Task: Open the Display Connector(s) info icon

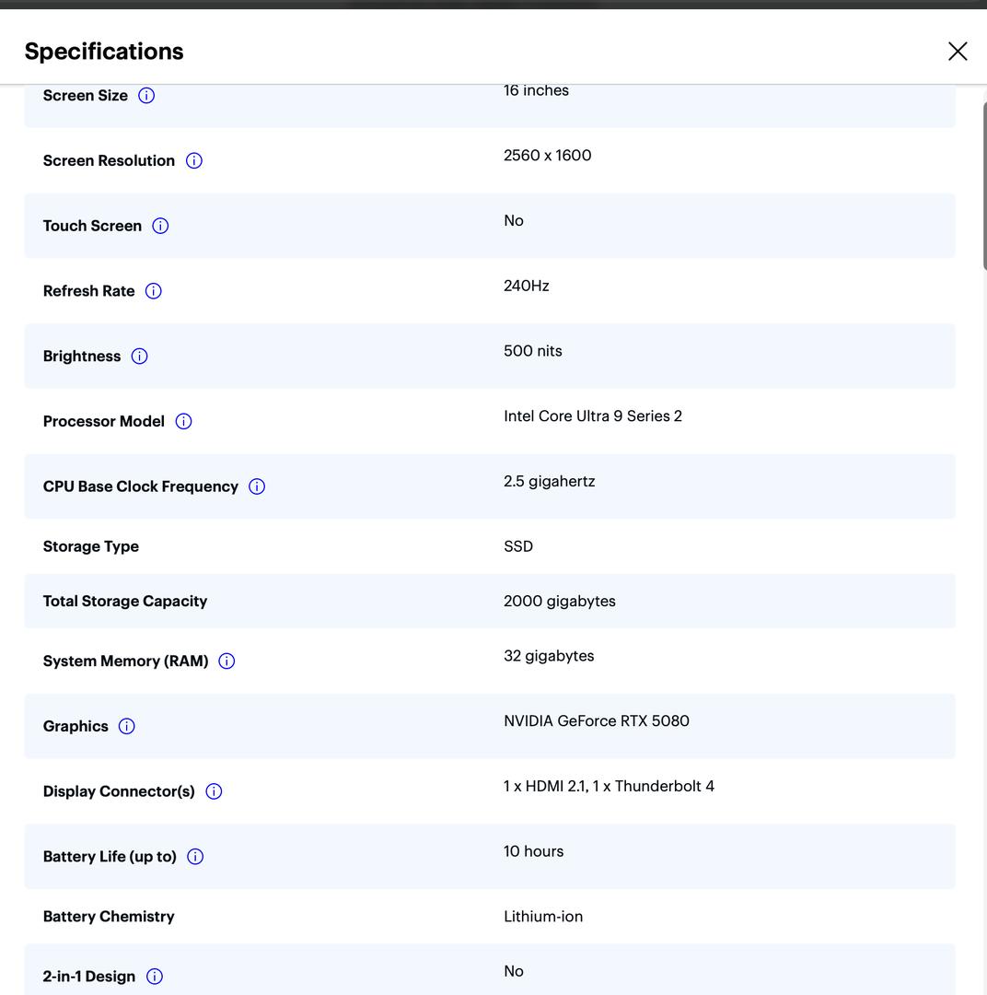Action: 214,791
